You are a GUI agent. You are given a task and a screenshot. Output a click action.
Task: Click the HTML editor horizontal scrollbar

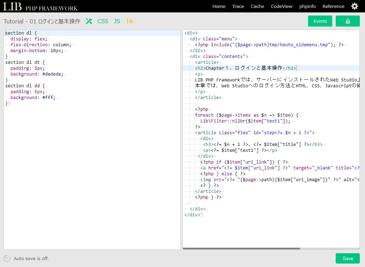241,248
